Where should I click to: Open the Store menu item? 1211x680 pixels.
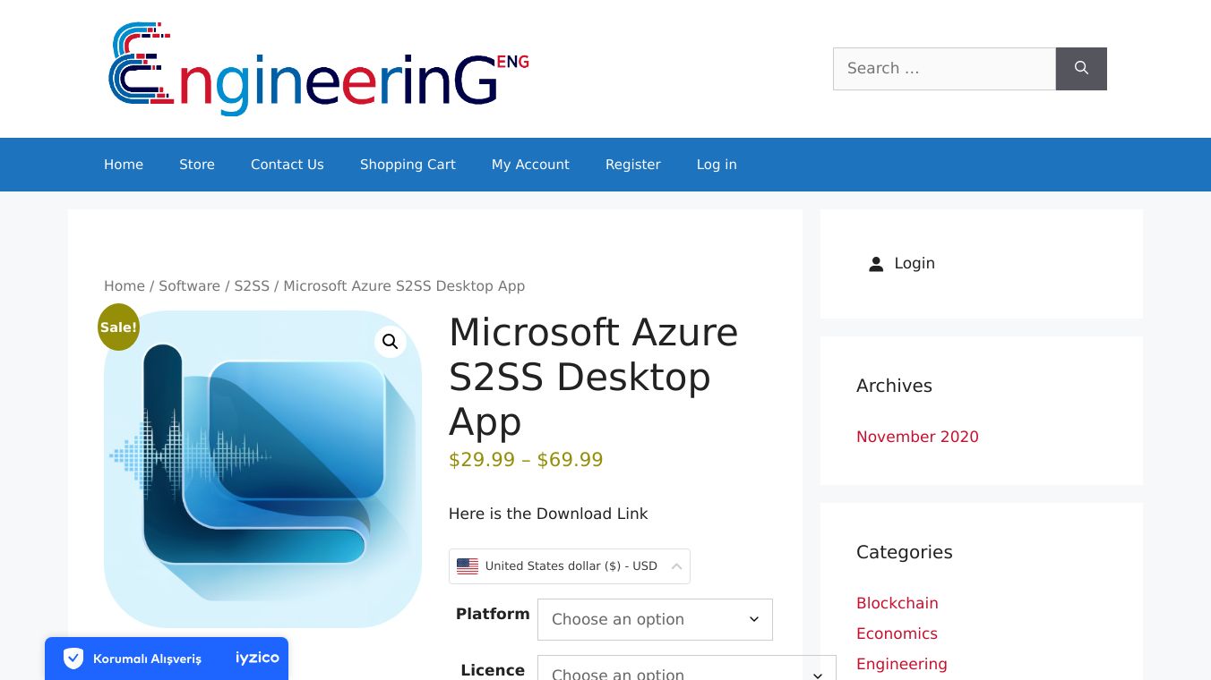click(x=197, y=165)
